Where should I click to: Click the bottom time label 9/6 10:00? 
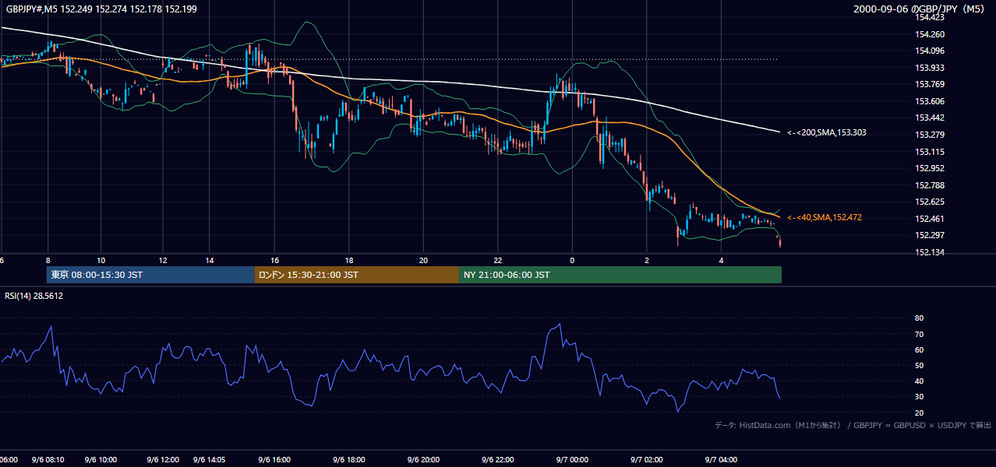(101, 460)
